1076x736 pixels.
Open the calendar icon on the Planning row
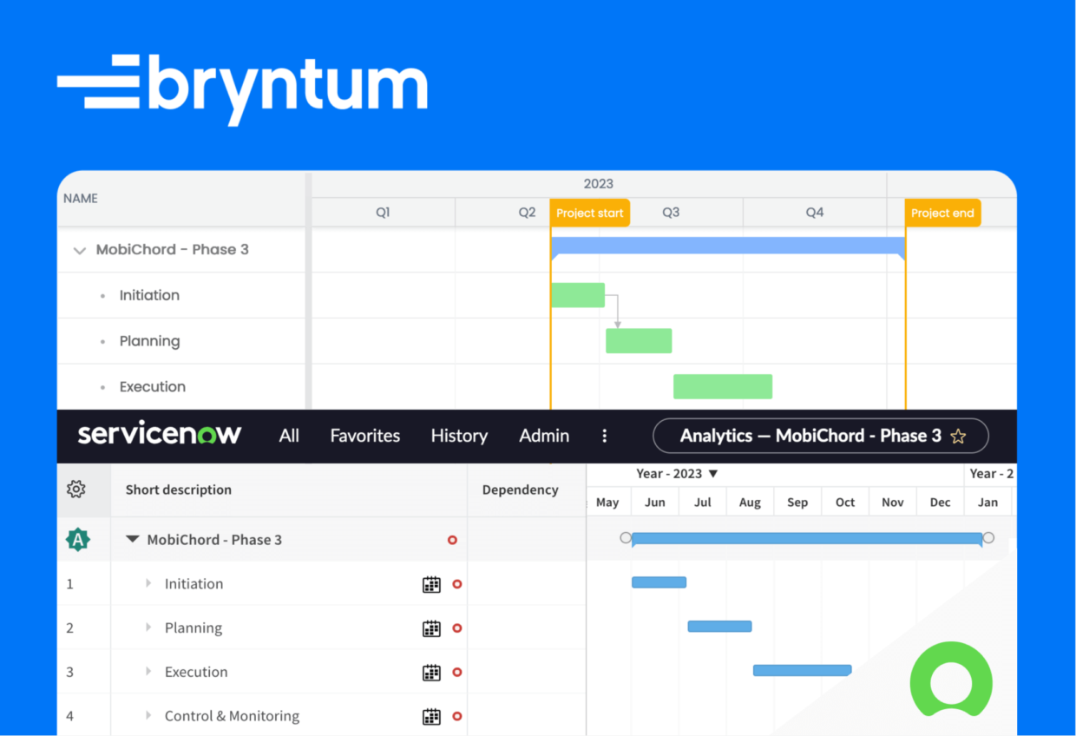(x=431, y=628)
